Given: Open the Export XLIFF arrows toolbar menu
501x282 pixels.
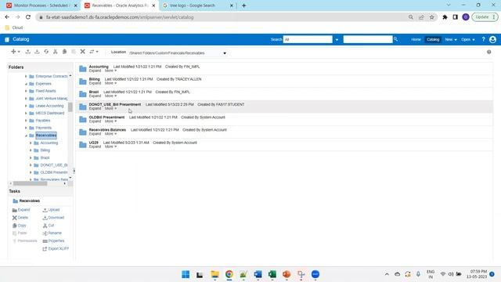Looking at the screenshot, I should (x=94, y=52).
